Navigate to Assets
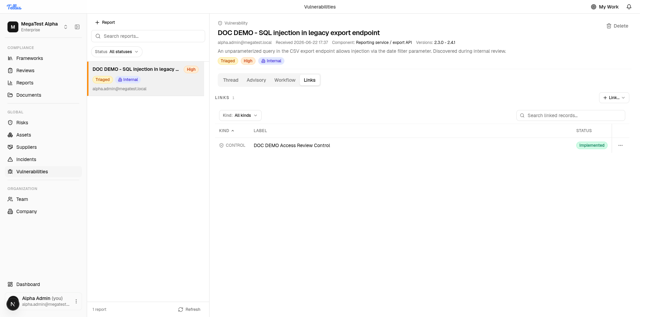 pyautogui.click(x=43, y=135)
